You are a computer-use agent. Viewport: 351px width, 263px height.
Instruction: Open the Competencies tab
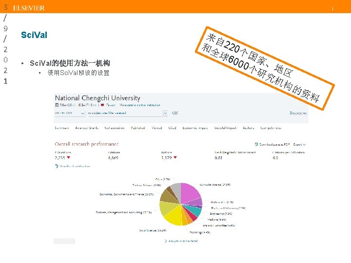271,128
